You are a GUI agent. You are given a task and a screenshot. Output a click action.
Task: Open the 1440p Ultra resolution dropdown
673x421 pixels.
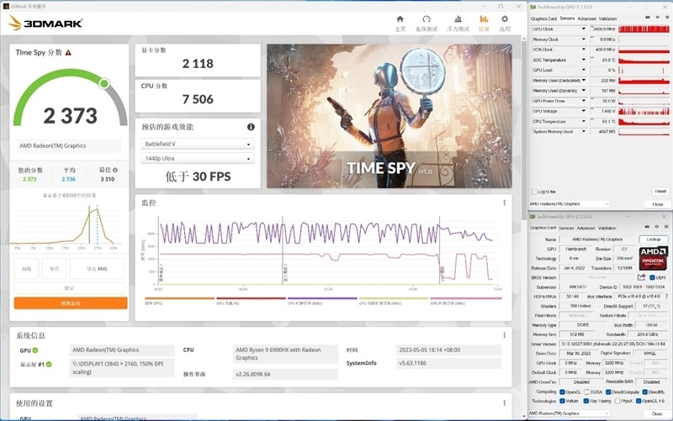pos(196,158)
